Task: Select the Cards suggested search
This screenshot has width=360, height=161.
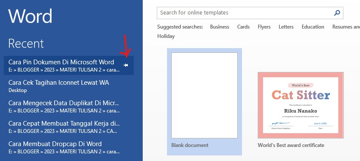Action: tap(243, 27)
